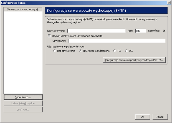The image size is (172, 123).
Task: Click the Ustaw jako domyślne button
Action: [x=23, y=103]
